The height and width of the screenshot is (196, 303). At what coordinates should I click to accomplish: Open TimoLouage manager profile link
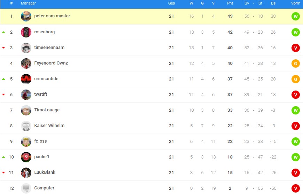tap(47, 110)
